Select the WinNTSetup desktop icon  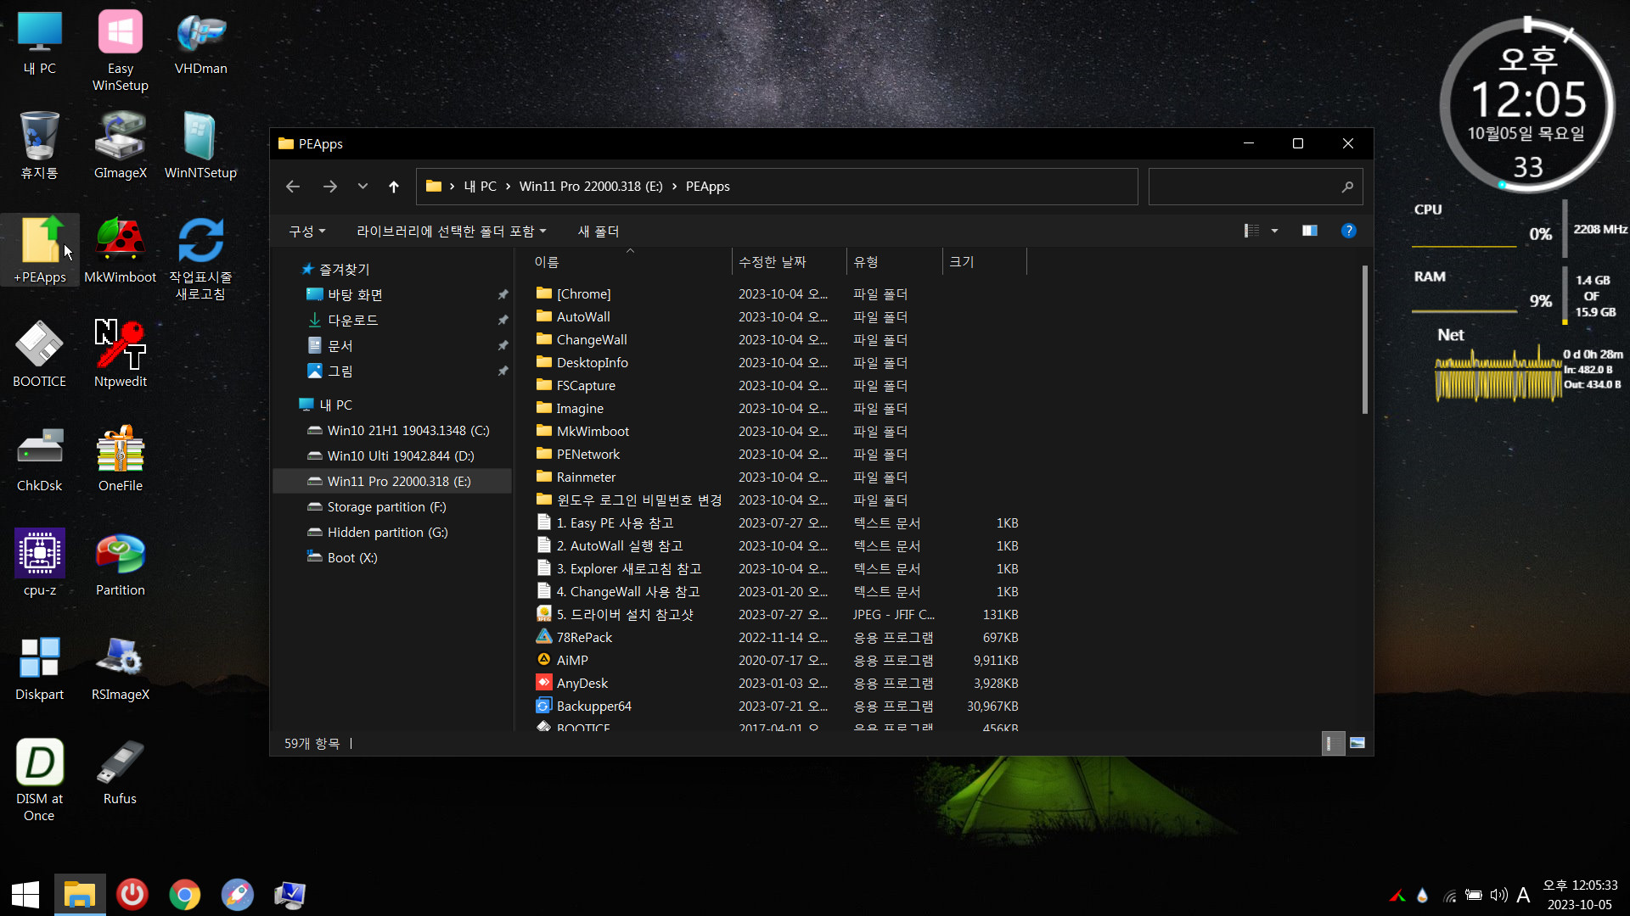point(200,146)
